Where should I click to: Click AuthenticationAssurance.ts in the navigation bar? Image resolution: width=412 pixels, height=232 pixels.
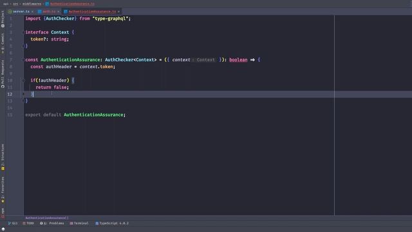click(72, 4)
